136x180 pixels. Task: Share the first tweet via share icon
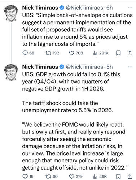130,53
